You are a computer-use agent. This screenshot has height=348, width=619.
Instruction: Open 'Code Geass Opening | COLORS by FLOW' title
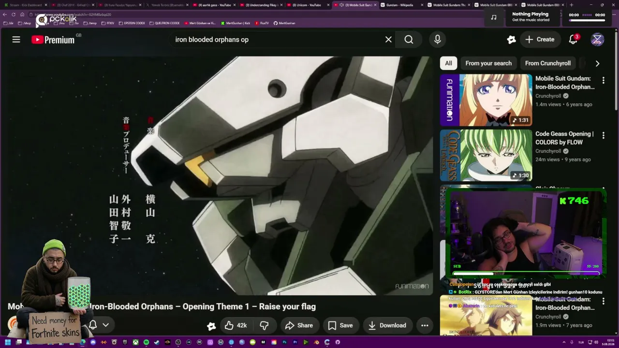click(x=564, y=138)
